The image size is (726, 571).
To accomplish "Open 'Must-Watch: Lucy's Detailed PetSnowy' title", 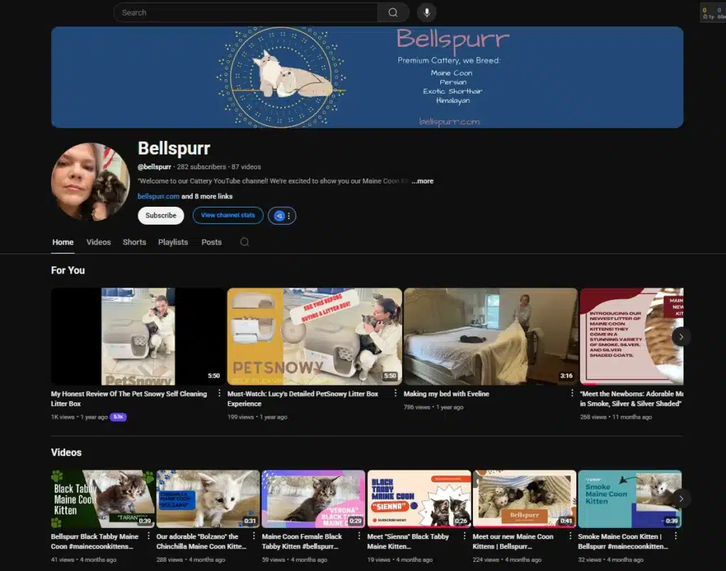I will click(303, 398).
